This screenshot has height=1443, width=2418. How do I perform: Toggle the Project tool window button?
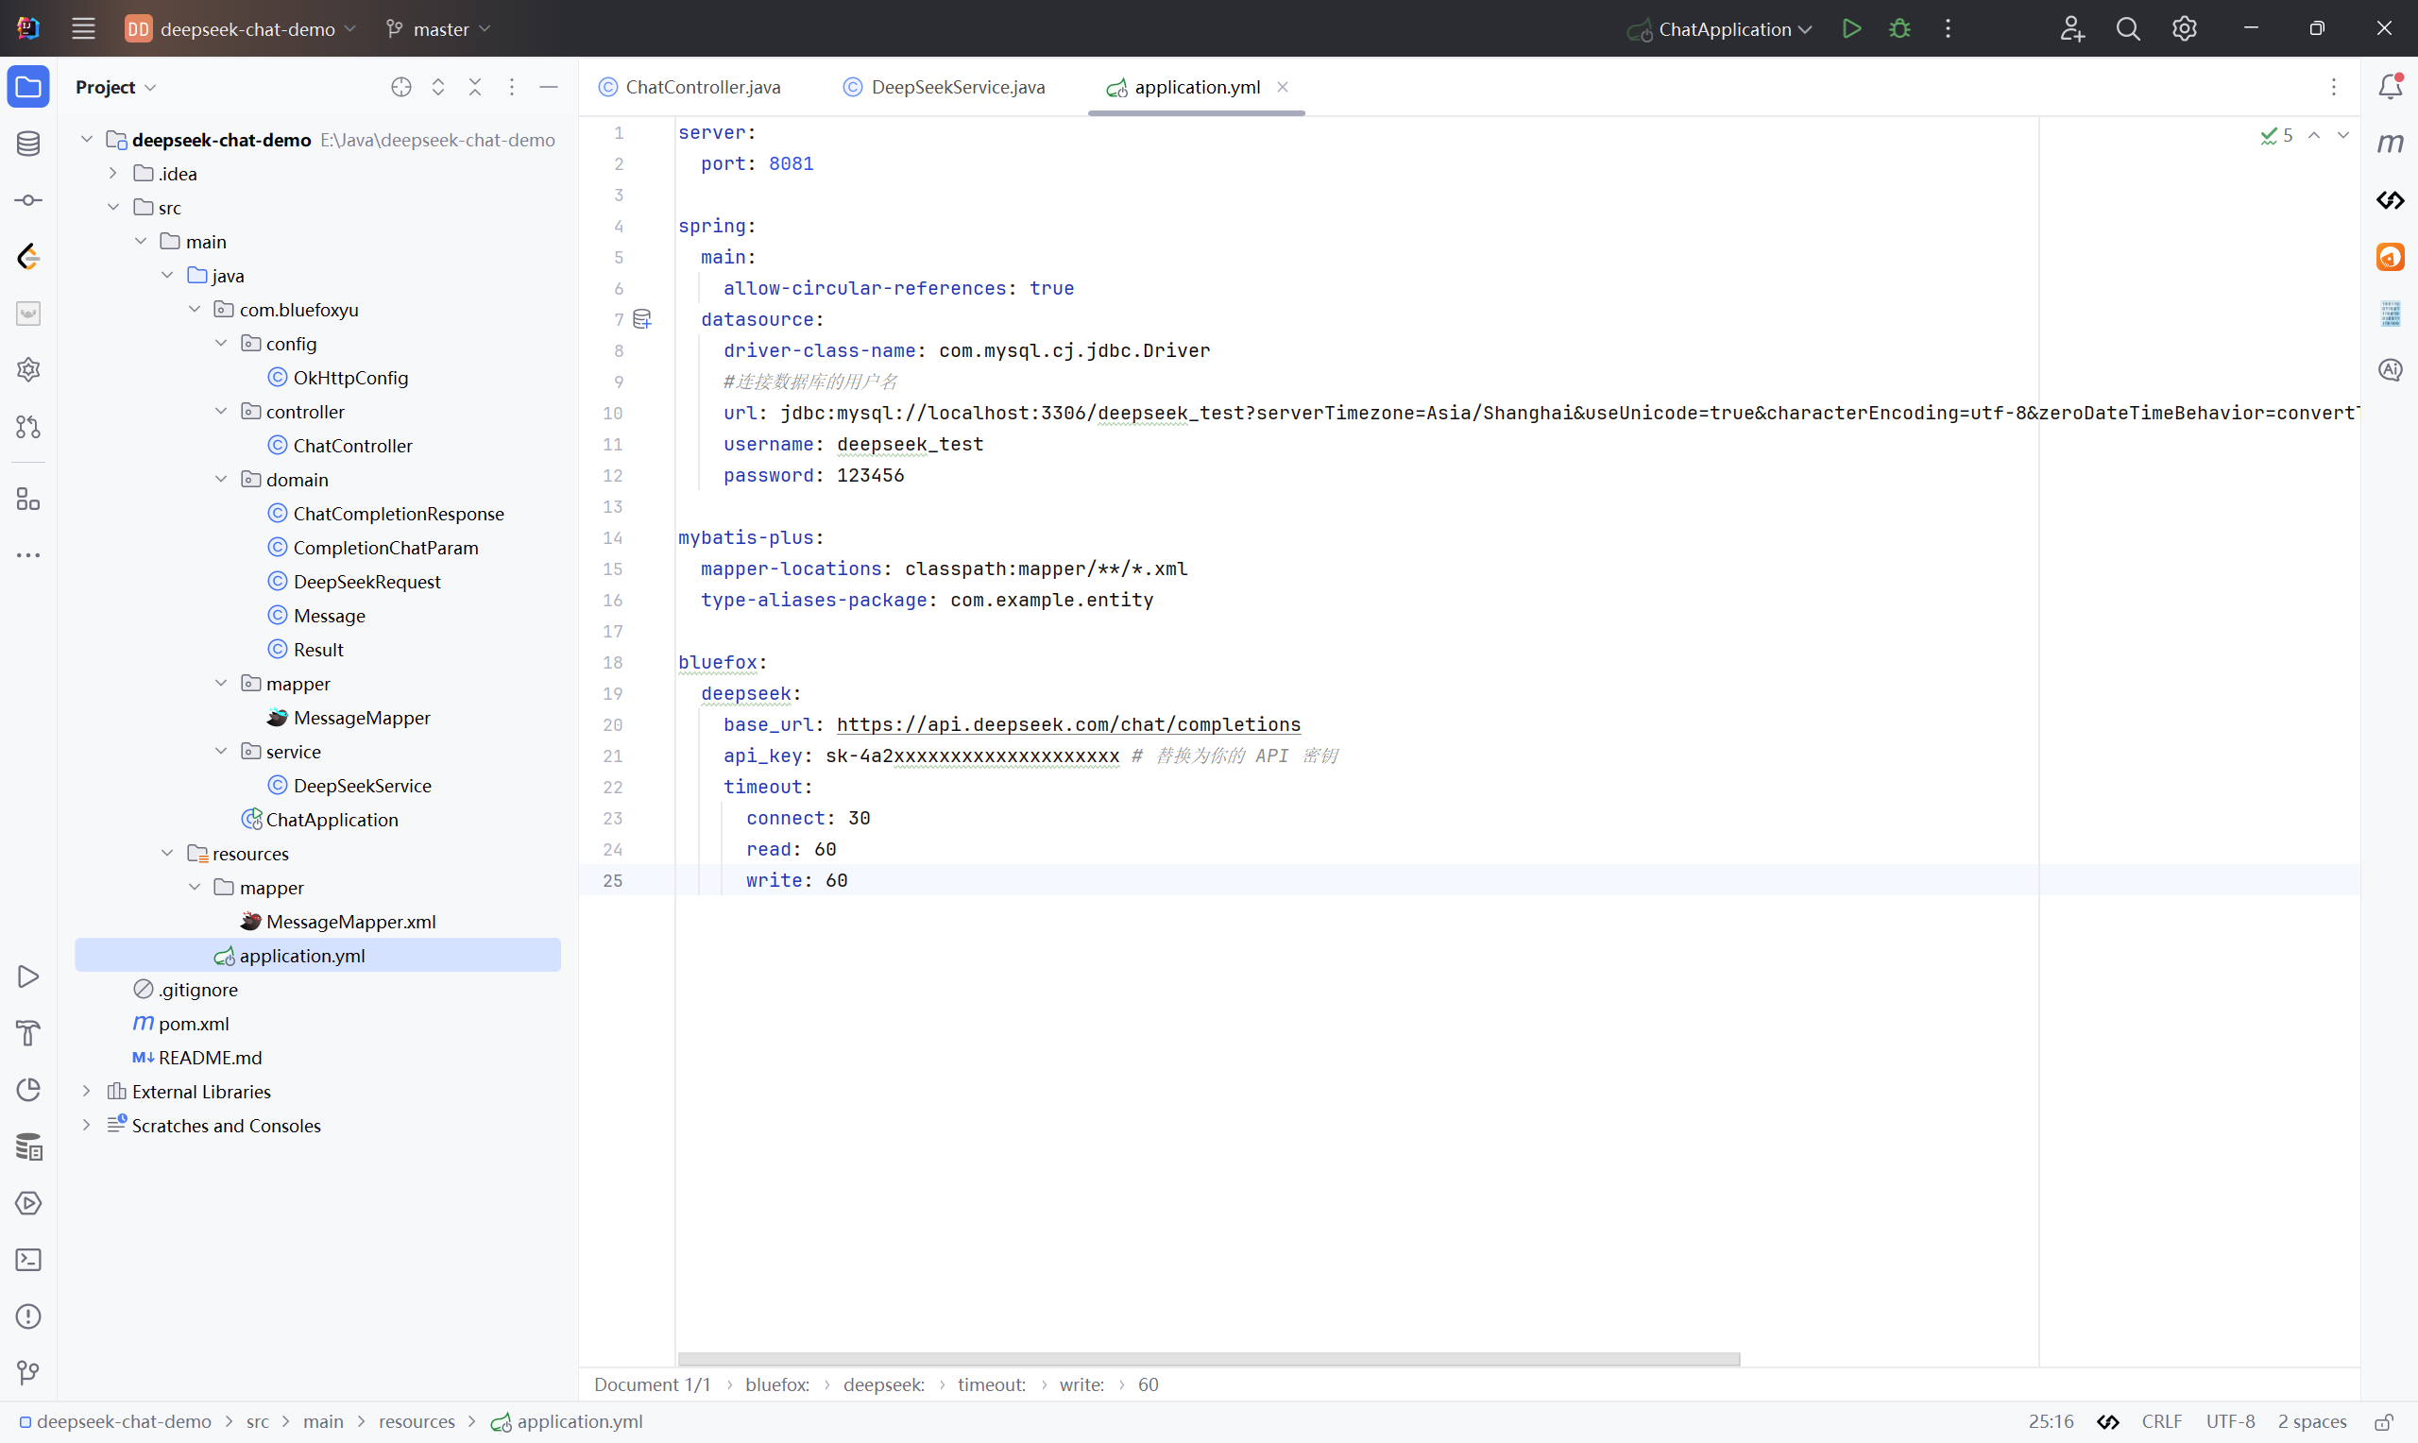28,88
